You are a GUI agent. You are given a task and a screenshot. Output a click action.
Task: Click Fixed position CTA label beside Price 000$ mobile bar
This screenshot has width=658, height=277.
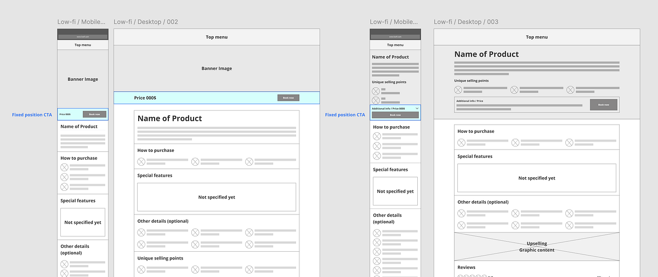pyautogui.click(x=32, y=115)
